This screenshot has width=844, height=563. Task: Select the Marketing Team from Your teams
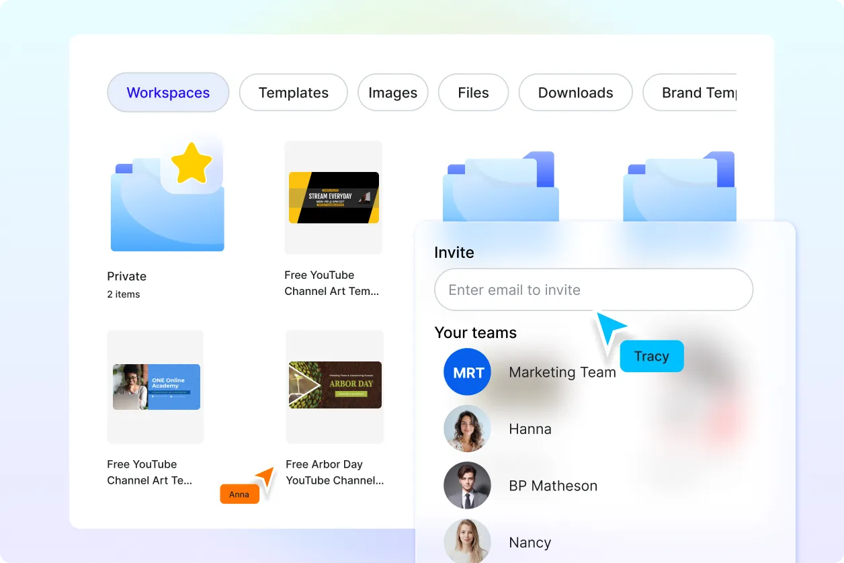pyautogui.click(x=562, y=372)
